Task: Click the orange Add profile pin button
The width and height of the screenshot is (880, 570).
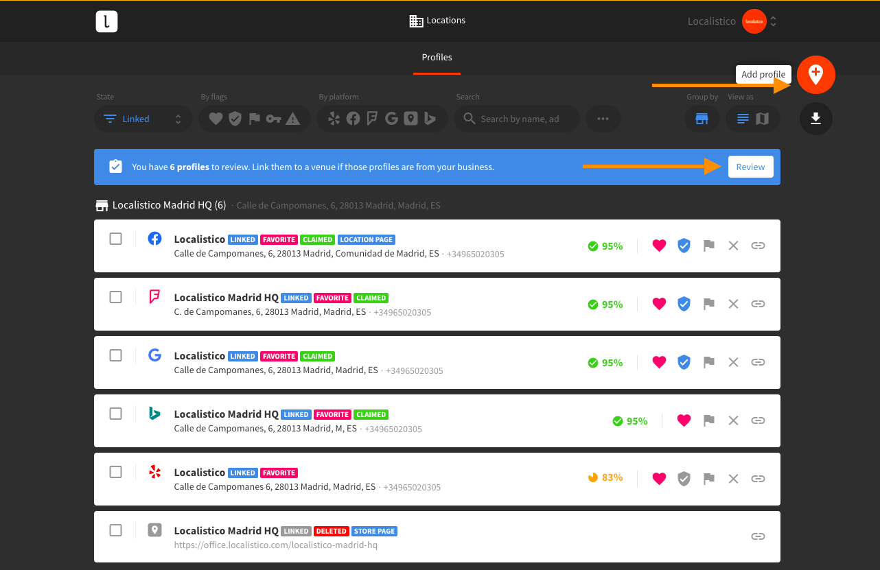Action: click(x=815, y=74)
